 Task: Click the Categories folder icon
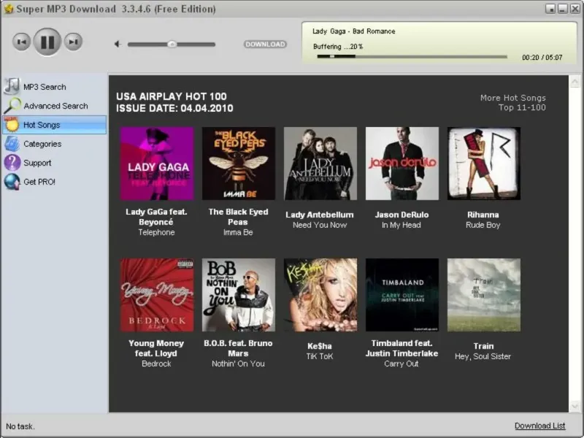(x=12, y=144)
